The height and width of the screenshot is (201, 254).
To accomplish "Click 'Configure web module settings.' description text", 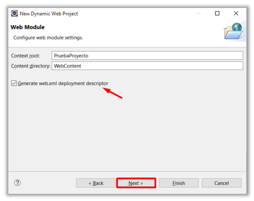I will point(48,37).
